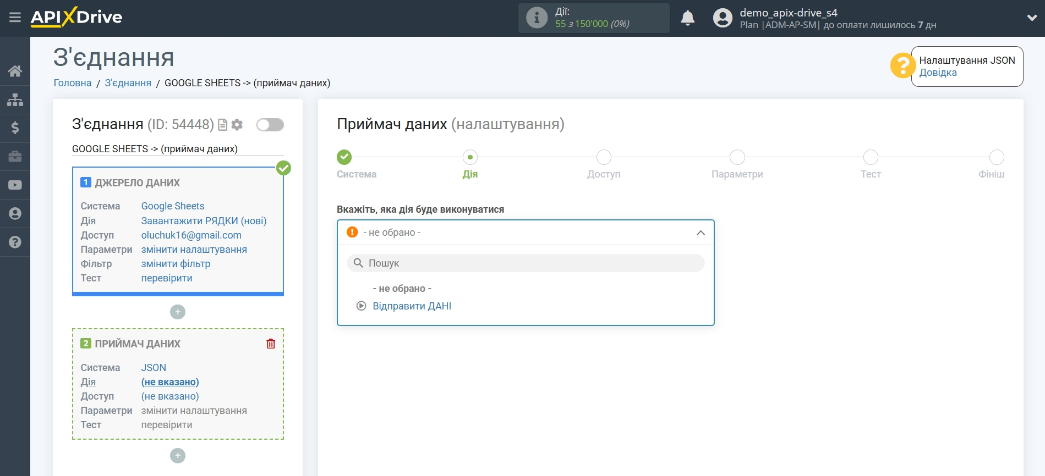Click the yellow help question icon
This screenshot has width=1045, height=476.
(902, 66)
